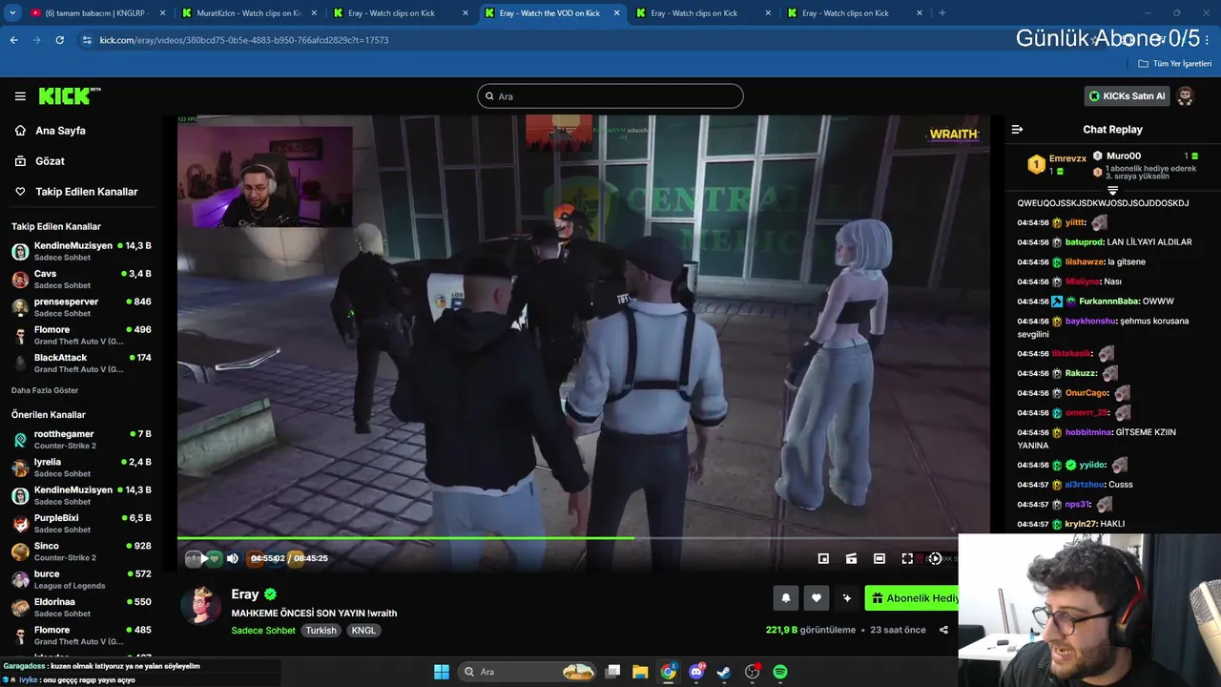1221x687 pixels.
Task: Click the KNGL tag
Action: coord(363,631)
